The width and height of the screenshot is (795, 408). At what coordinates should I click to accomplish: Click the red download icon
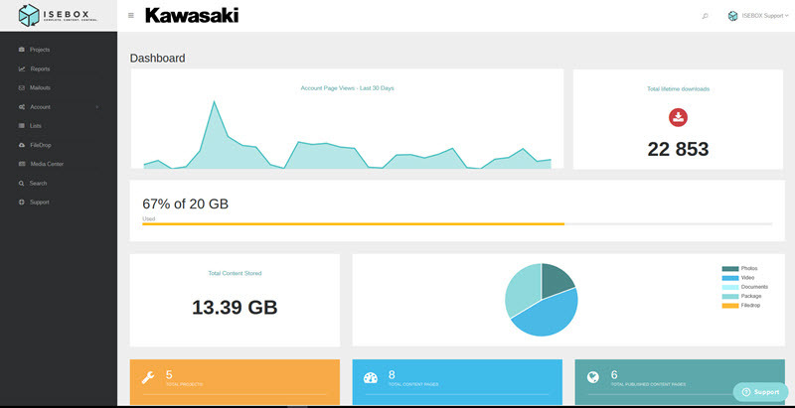[678, 118]
